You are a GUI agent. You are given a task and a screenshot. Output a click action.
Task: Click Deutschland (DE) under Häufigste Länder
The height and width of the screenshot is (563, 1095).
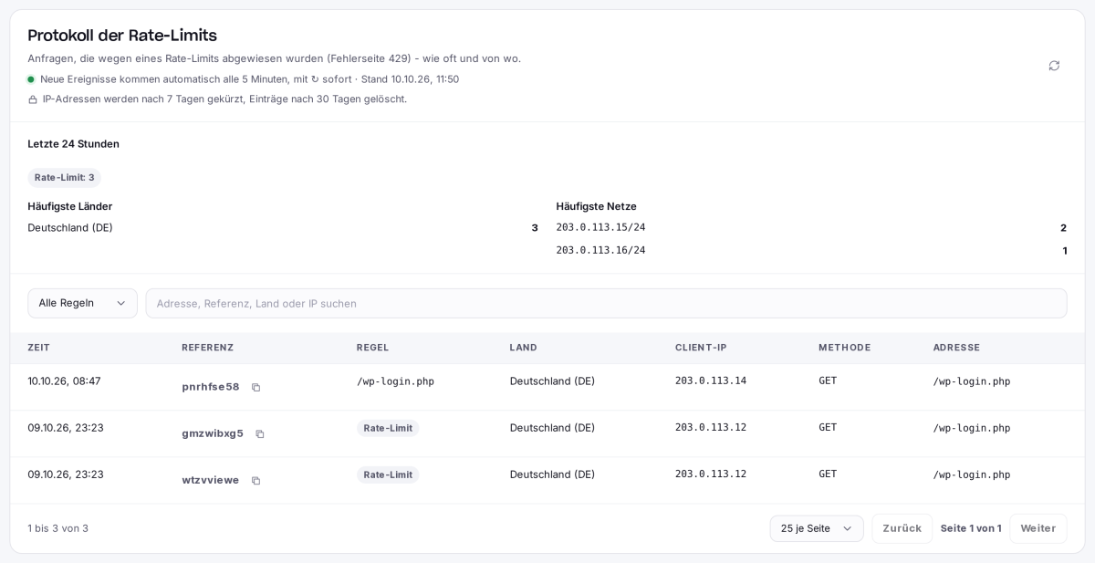[x=70, y=227]
